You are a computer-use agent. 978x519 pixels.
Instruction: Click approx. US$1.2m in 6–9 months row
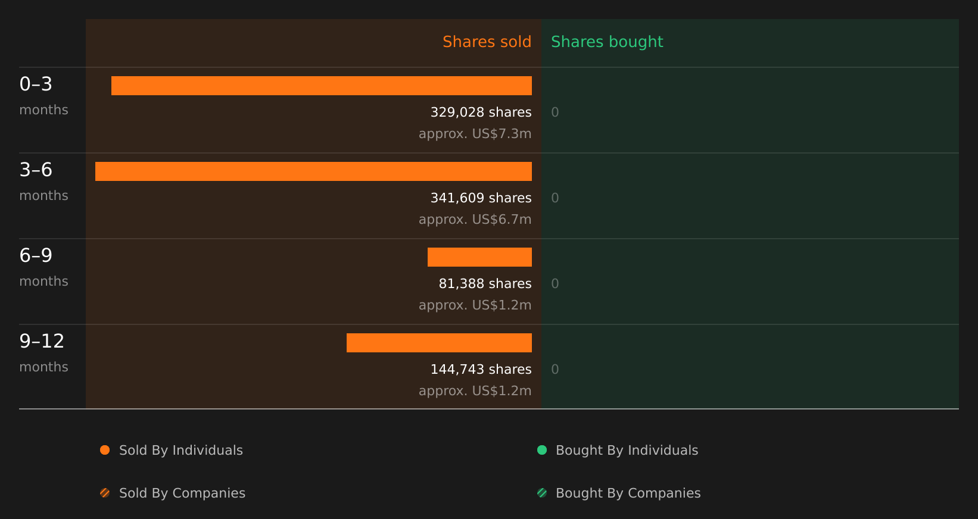[x=475, y=305]
